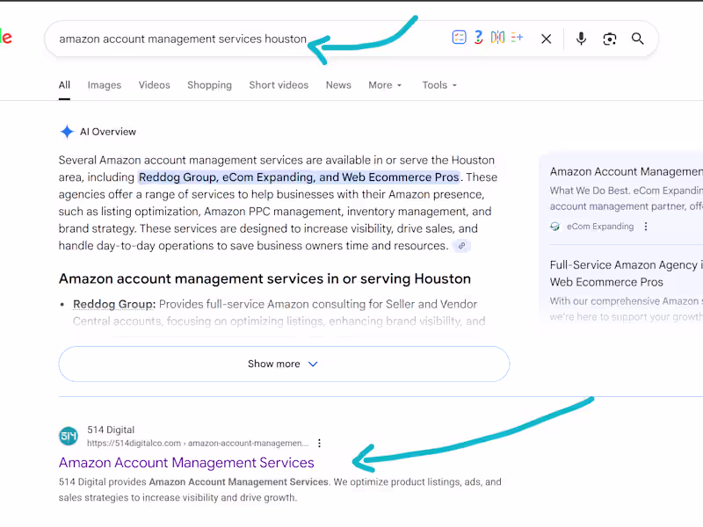Switch to the Shopping tab
Image resolution: width=703 pixels, height=527 pixels.
(209, 85)
